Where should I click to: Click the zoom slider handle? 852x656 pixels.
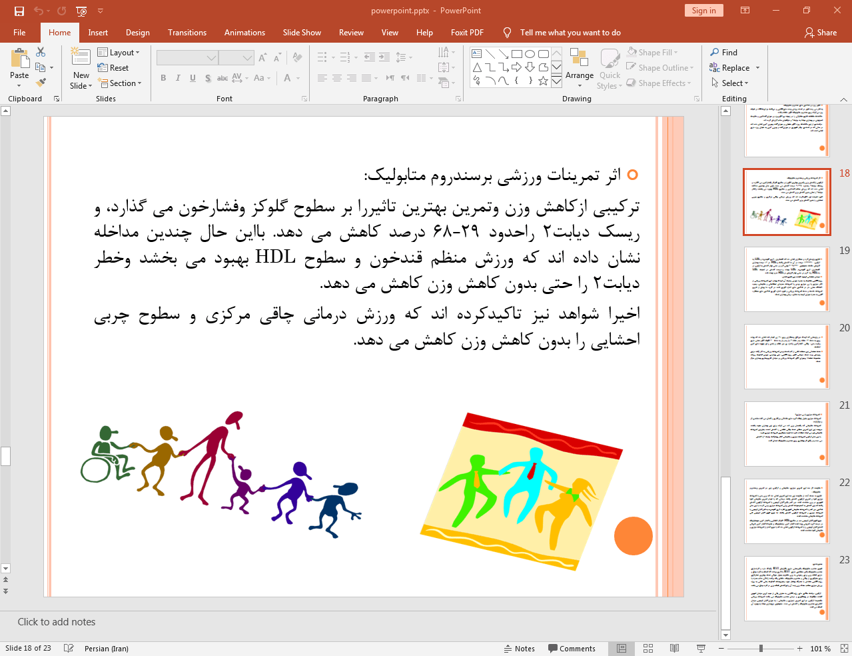point(761,648)
